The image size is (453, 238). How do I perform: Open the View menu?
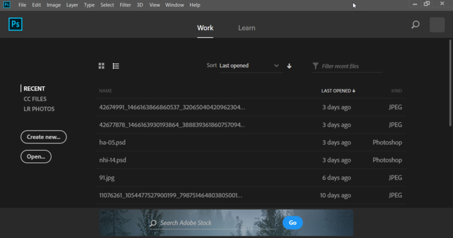click(155, 5)
